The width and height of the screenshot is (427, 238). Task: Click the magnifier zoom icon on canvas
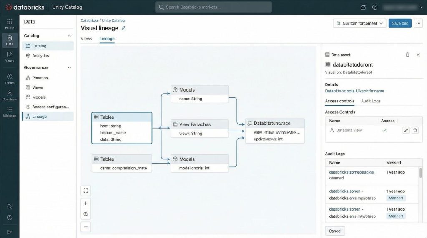[x=86, y=214]
